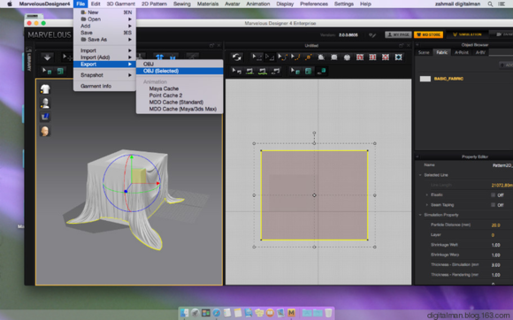Click the T-shirt garment icon in 3D view

pos(45,89)
